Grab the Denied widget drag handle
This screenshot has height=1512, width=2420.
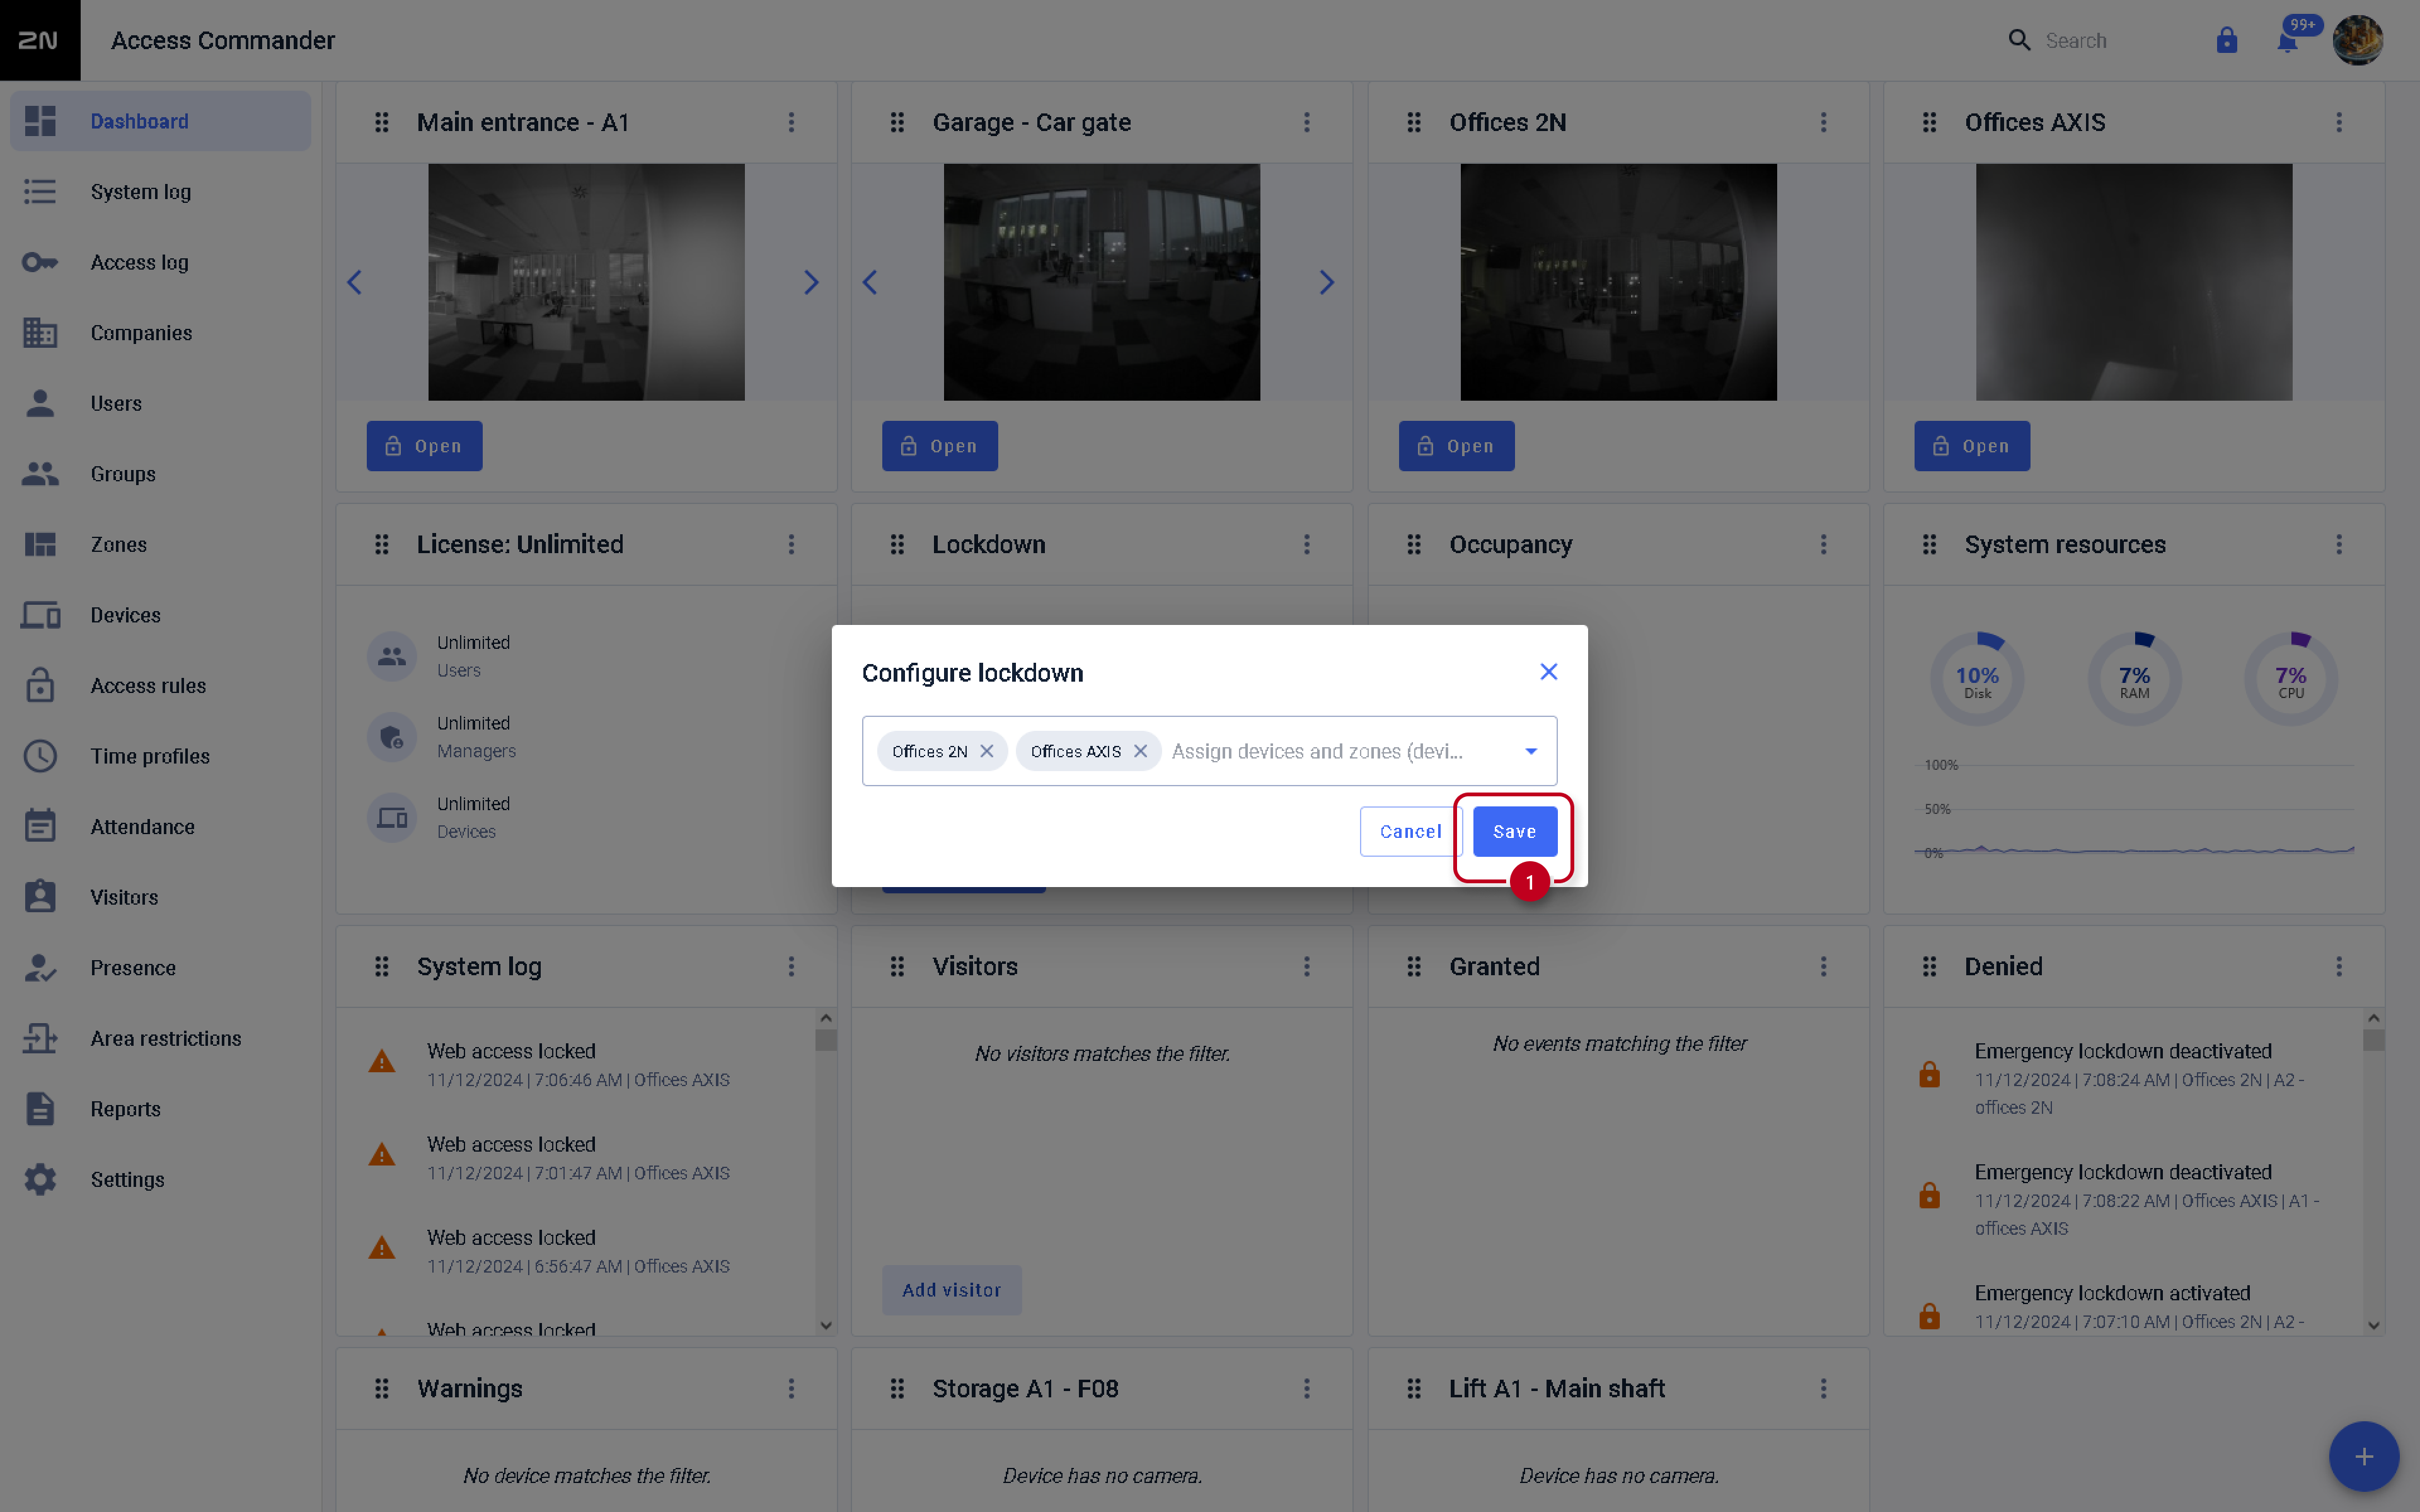pos(1929,966)
